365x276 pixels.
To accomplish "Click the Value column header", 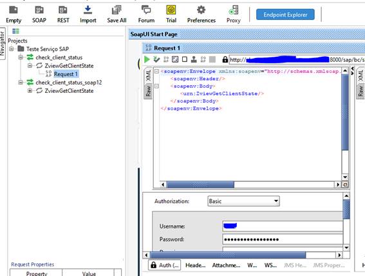I will coord(89,273).
